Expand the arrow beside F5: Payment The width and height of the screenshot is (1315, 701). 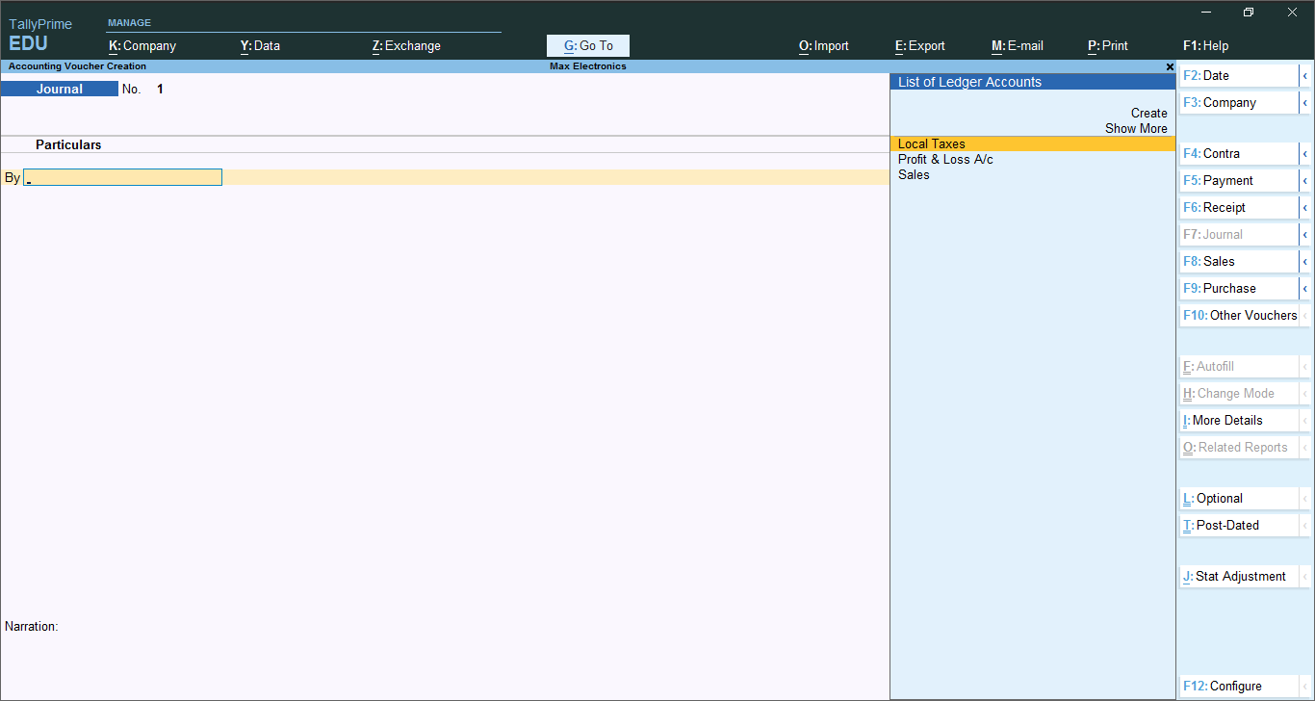pos(1304,180)
